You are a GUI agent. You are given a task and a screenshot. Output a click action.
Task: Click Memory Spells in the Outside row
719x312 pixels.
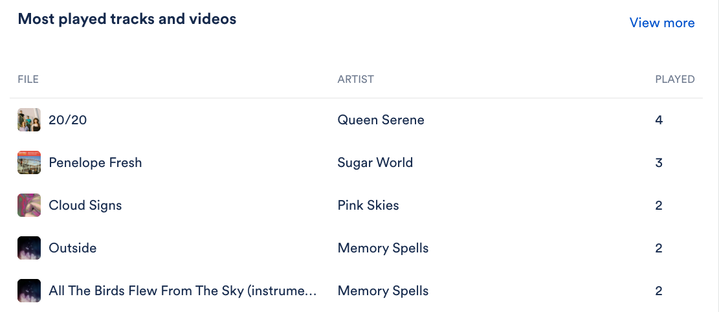click(x=383, y=248)
